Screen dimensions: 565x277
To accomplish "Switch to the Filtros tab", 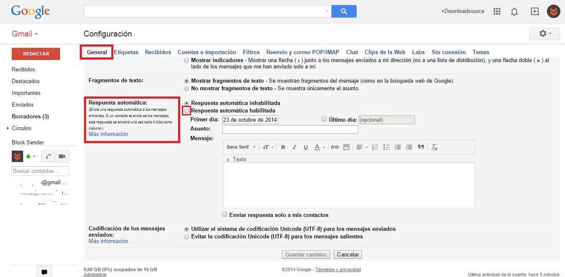I will (251, 52).
